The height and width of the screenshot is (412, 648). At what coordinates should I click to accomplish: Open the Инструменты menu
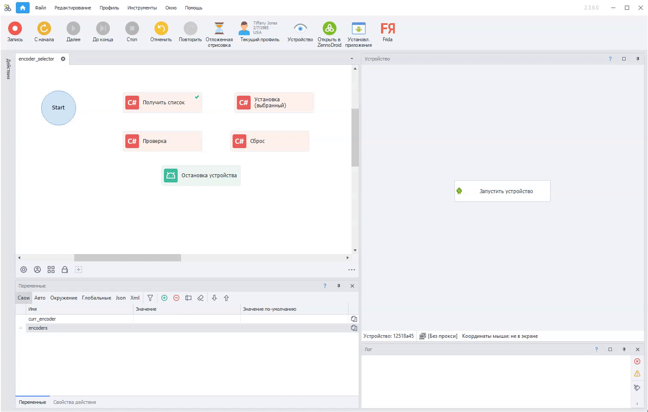coord(142,7)
